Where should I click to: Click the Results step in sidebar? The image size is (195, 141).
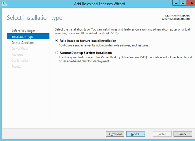(x=16, y=66)
